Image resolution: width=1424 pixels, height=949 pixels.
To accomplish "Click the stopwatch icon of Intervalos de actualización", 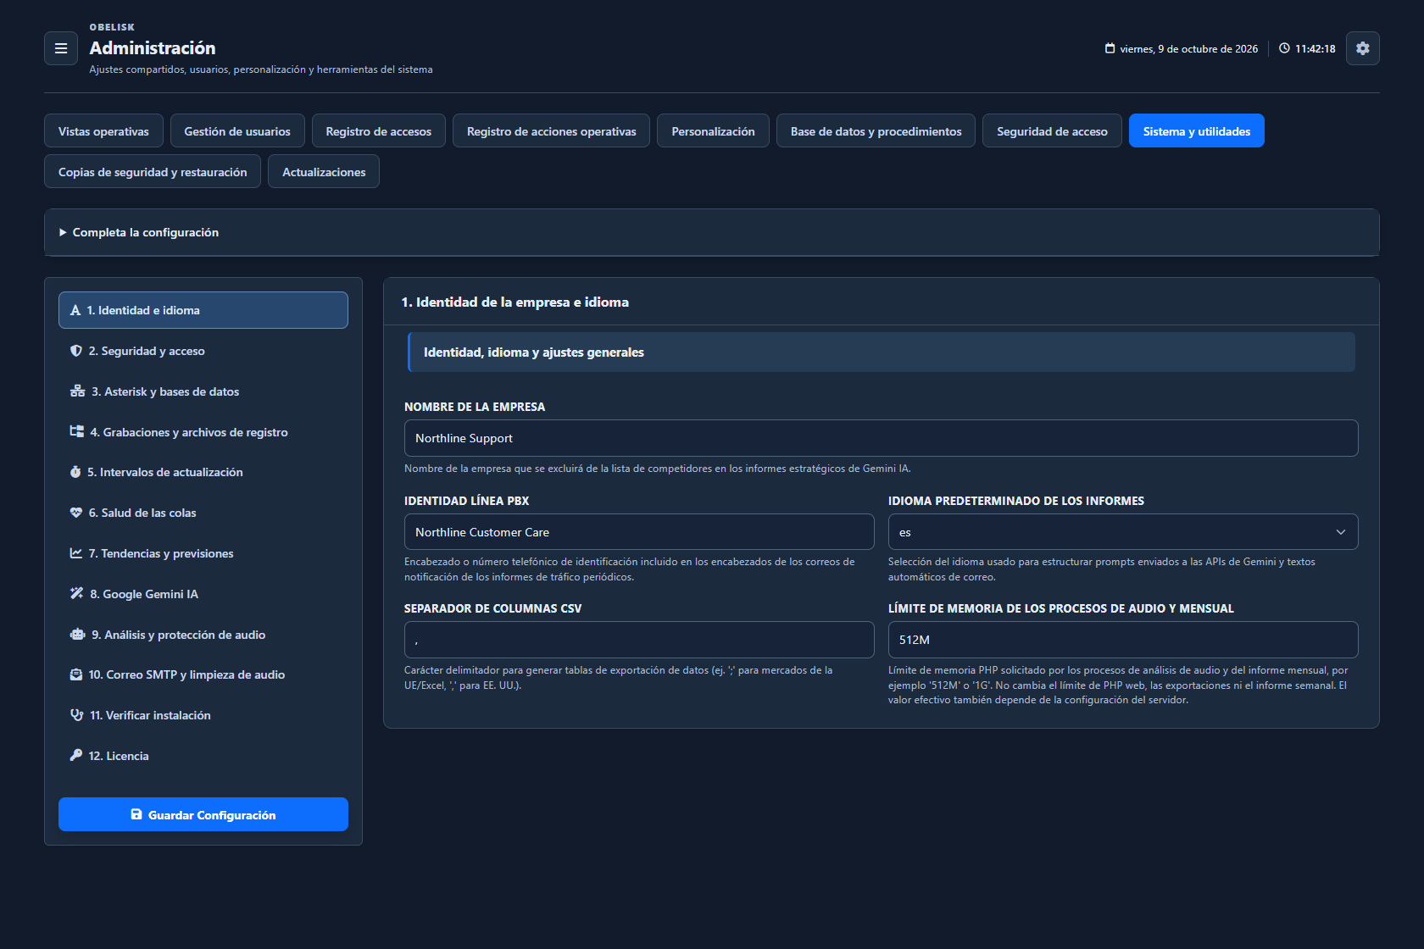I will 75,472.
